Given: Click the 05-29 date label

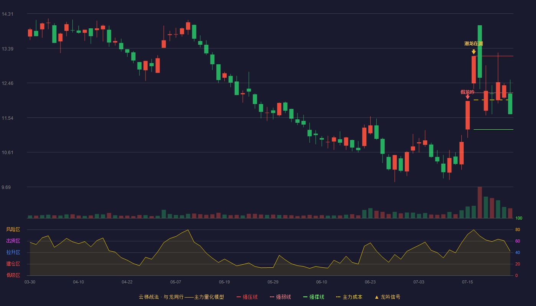Looking at the screenshot, I should 273,282.
